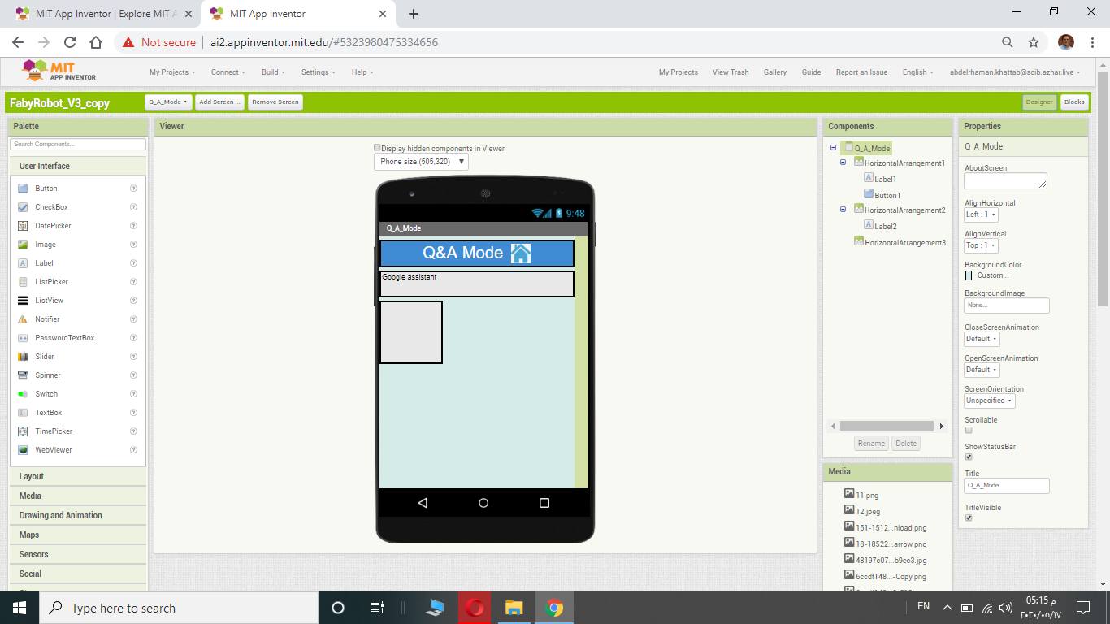Click the Add Screen button
The width and height of the screenshot is (1110, 624).
pos(220,102)
